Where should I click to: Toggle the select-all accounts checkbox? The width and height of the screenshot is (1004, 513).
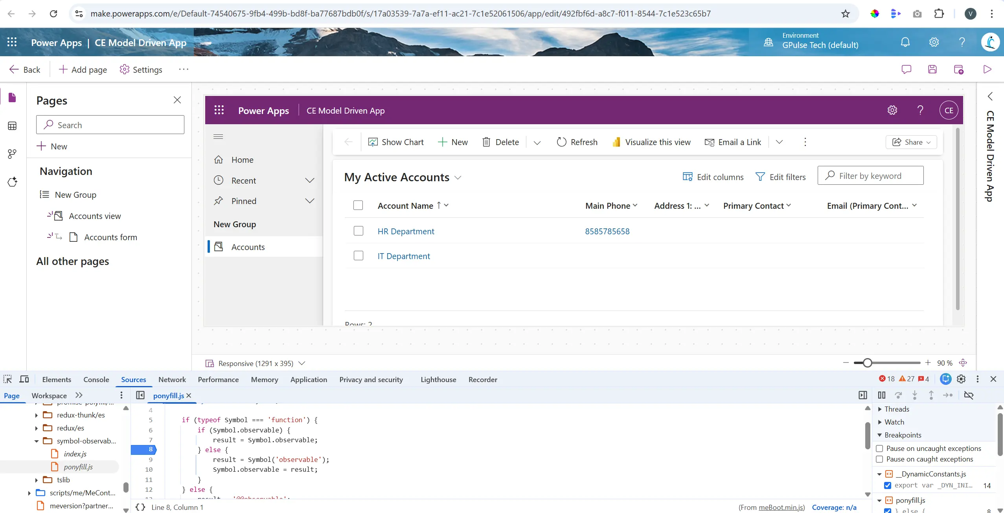pos(358,205)
